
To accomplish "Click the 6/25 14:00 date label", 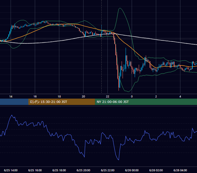I will [x=11, y=170].
